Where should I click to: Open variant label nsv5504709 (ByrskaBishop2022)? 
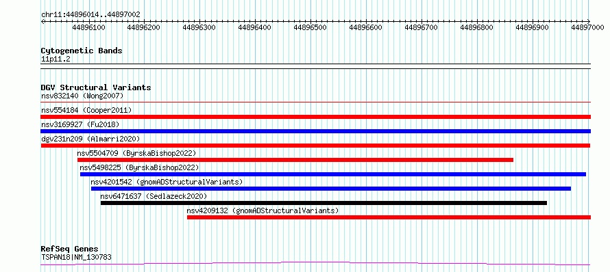click(136, 153)
